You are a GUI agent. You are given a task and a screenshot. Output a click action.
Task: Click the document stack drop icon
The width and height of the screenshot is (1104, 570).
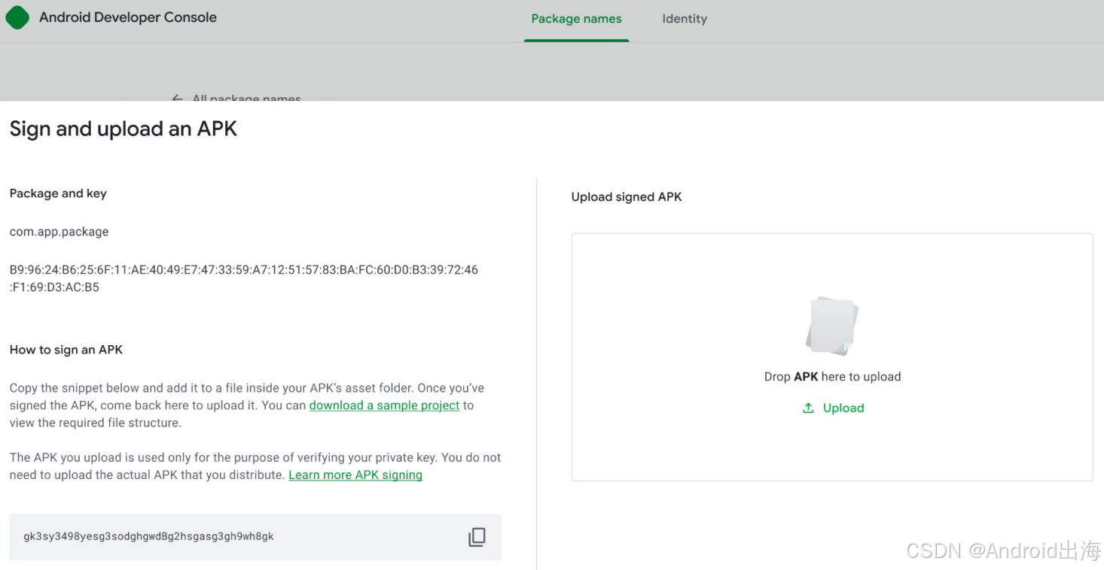tap(831, 326)
